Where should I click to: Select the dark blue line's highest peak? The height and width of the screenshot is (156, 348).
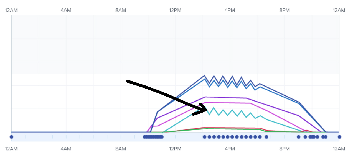[204, 75]
